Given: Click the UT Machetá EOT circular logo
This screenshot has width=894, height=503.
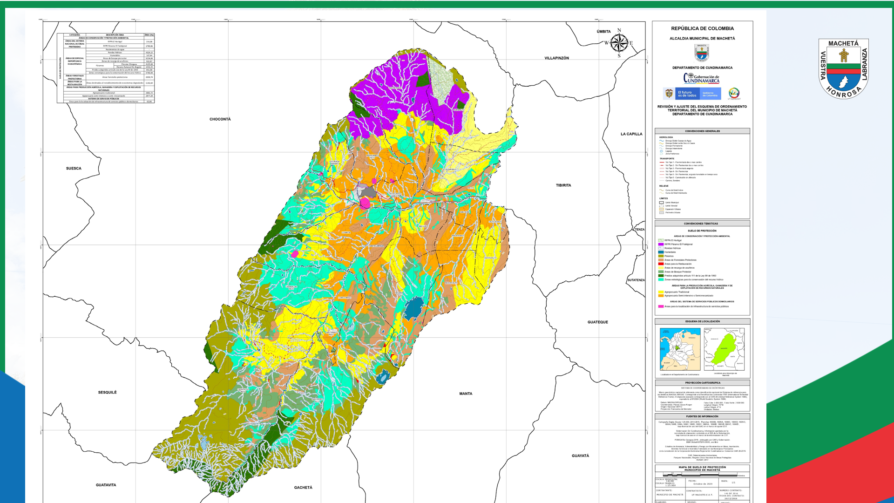Looking at the screenshot, I should click(734, 93).
